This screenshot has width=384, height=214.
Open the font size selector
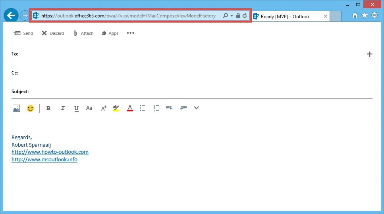104,108
